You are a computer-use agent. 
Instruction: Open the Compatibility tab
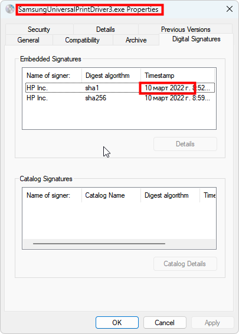82,40
